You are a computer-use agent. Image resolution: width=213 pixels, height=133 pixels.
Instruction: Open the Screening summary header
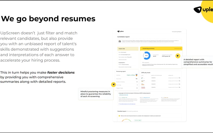click(x=161, y=48)
